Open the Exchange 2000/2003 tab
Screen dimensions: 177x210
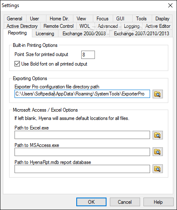84,34
